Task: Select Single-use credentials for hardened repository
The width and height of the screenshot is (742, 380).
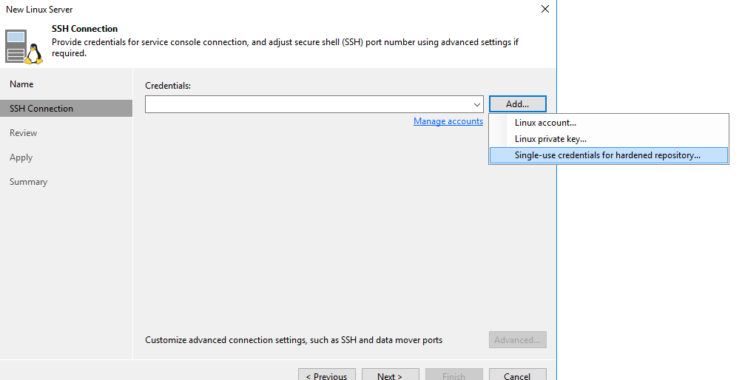Action: [609, 155]
